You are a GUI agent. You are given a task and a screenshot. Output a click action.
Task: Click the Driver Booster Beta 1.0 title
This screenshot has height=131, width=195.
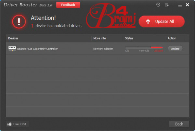(x=28, y=5)
